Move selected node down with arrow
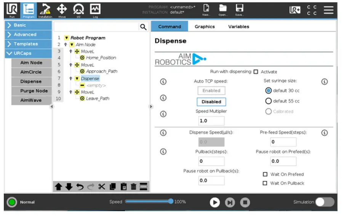 tap(69, 187)
